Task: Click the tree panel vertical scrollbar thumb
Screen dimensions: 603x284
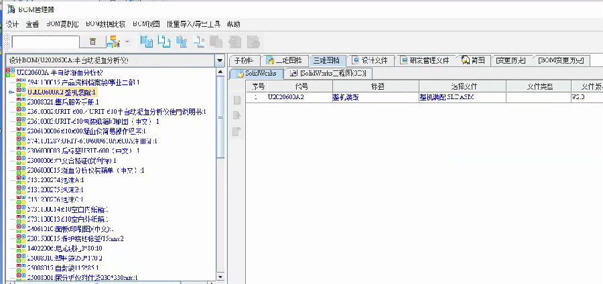Action: pyautogui.click(x=220, y=117)
